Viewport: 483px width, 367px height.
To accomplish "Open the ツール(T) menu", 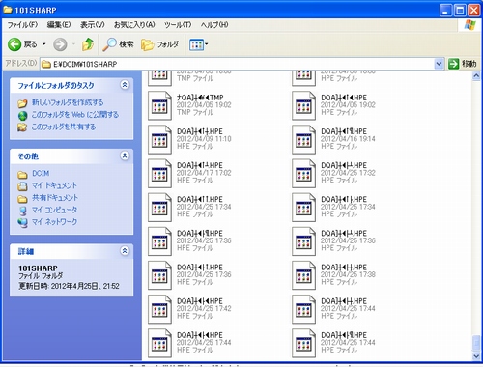I will click(178, 25).
